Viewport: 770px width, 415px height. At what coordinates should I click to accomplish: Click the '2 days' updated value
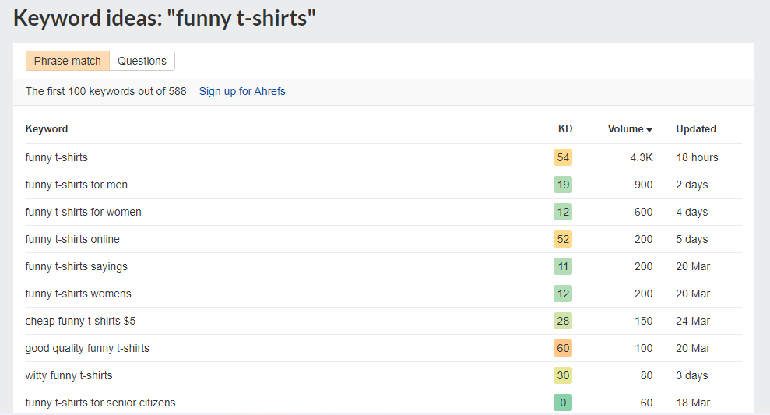(x=692, y=185)
